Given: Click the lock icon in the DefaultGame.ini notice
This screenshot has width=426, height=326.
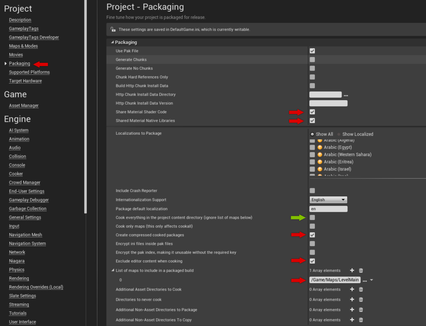Looking at the screenshot, I should pyautogui.click(x=112, y=29).
